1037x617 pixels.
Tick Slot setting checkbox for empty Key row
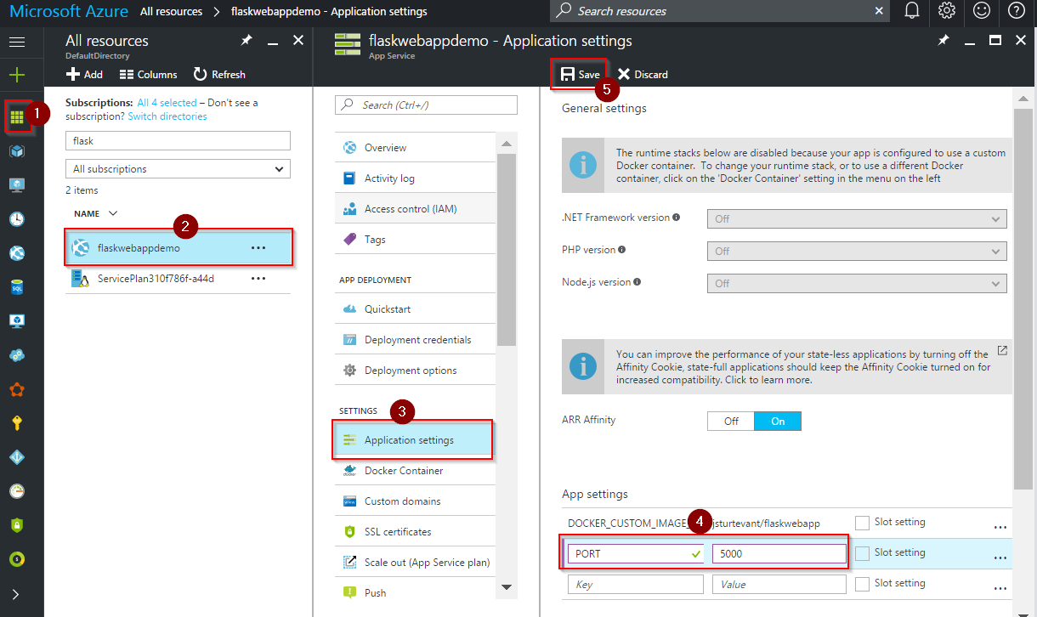[862, 584]
